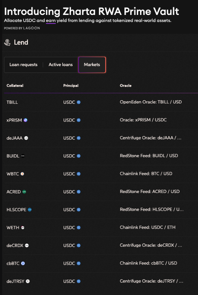Screen dimensions: 198x295
Task: Select the Markets tab
Action: 92,65
